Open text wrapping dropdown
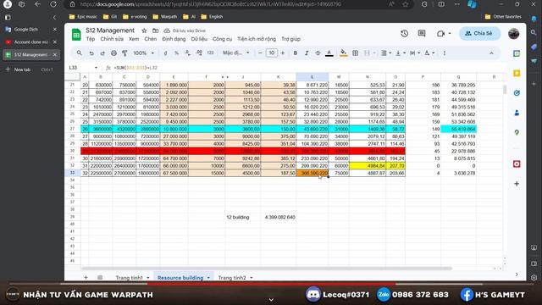This screenshot has height=305, width=542. click(x=415, y=53)
